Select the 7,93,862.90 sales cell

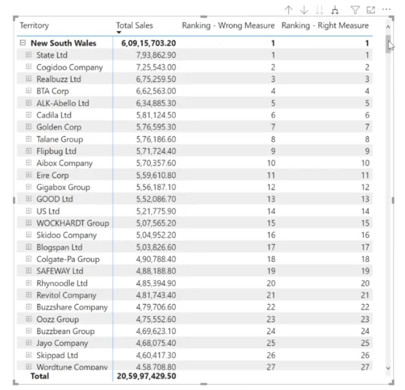tap(156, 55)
